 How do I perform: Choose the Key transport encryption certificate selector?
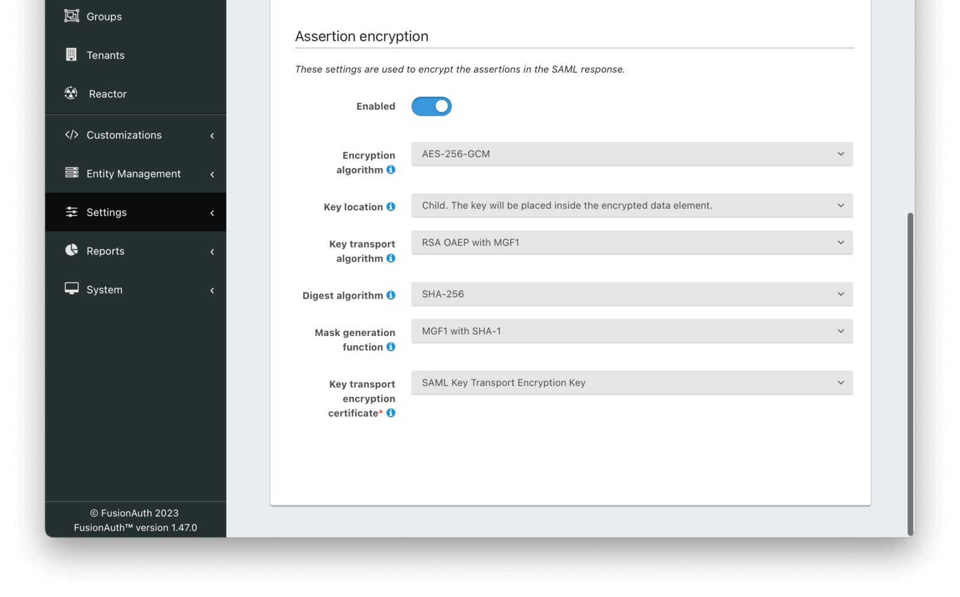click(631, 382)
